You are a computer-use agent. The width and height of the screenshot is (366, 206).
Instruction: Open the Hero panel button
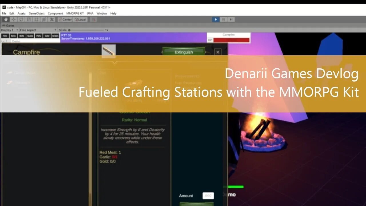(x=5, y=36)
